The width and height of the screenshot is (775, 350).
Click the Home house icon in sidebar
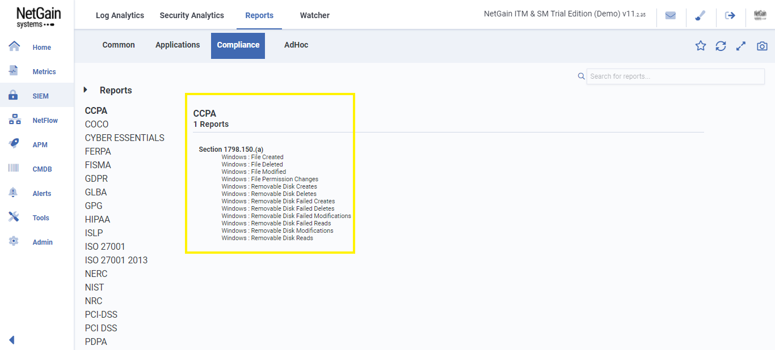(x=14, y=46)
